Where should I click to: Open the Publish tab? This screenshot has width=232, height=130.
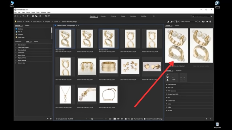point(177,26)
